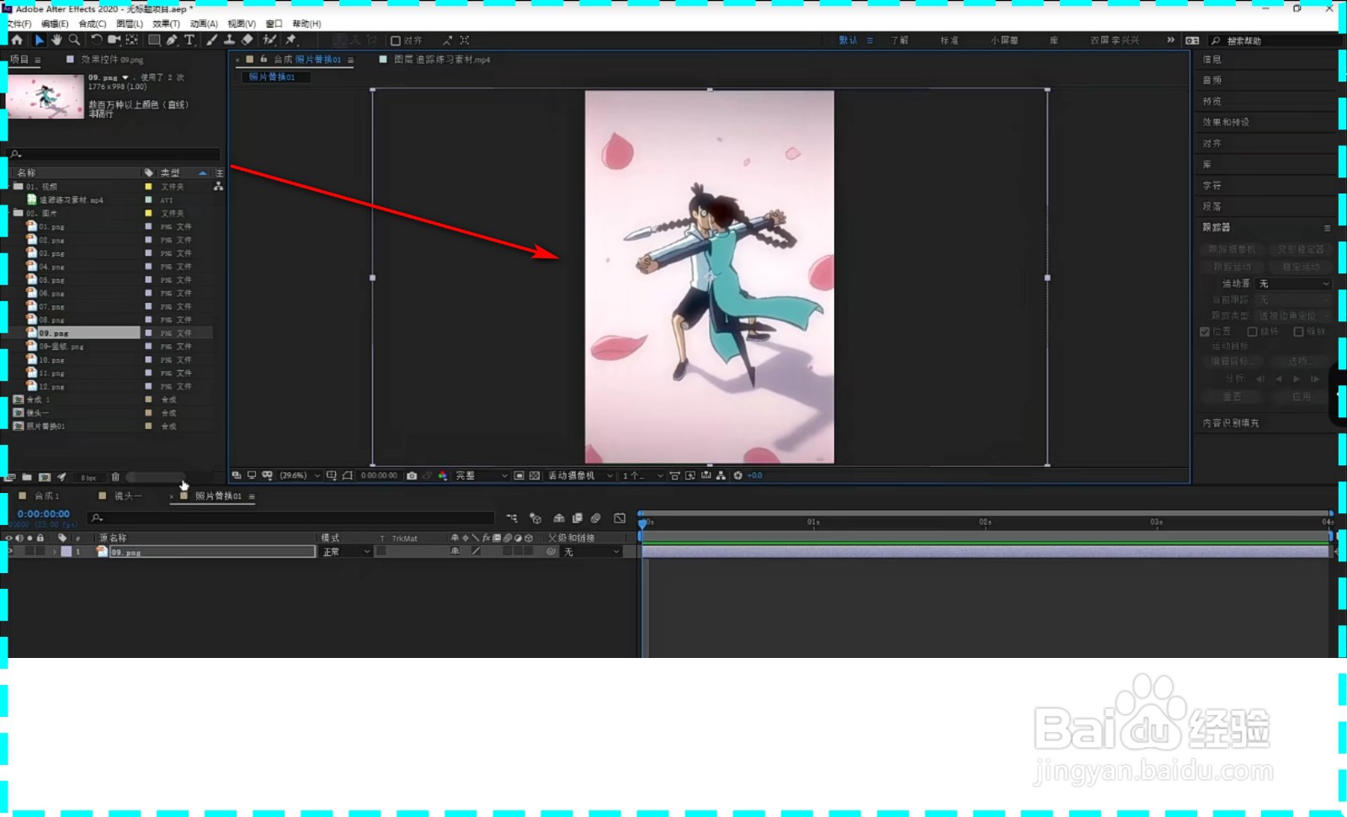Open the 活动摄像机 camera view dropdown
Viewport: 1347px width, 817px height.
580,475
